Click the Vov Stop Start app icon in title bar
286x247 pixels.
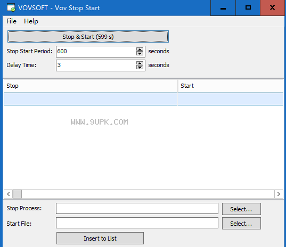[11, 7]
